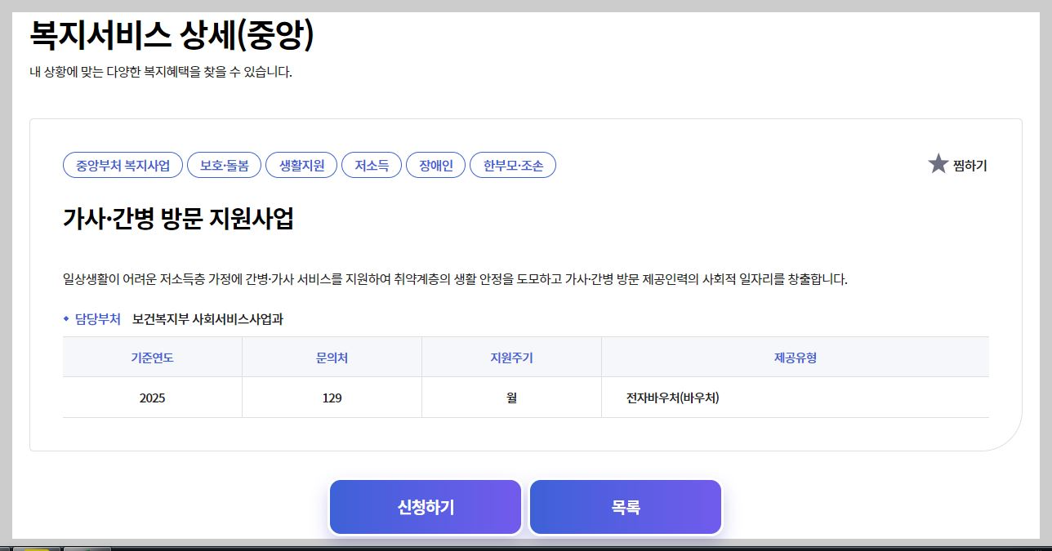Click the leftmost taskbar application icon
Image resolution: width=1052 pixels, height=551 pixels.
coord(4,548)
